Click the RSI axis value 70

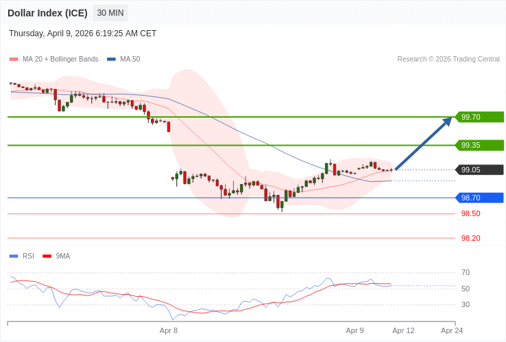click(x=466, y=273)
